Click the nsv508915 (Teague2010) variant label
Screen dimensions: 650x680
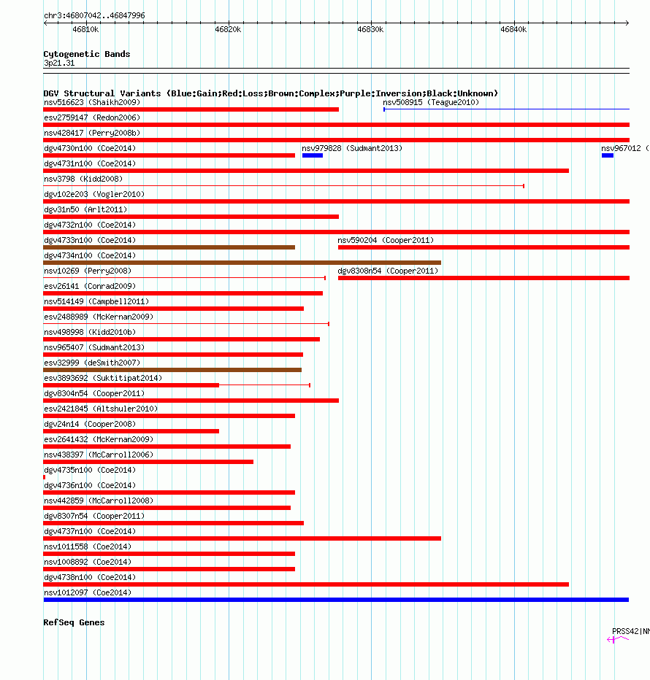coord(431,102)
